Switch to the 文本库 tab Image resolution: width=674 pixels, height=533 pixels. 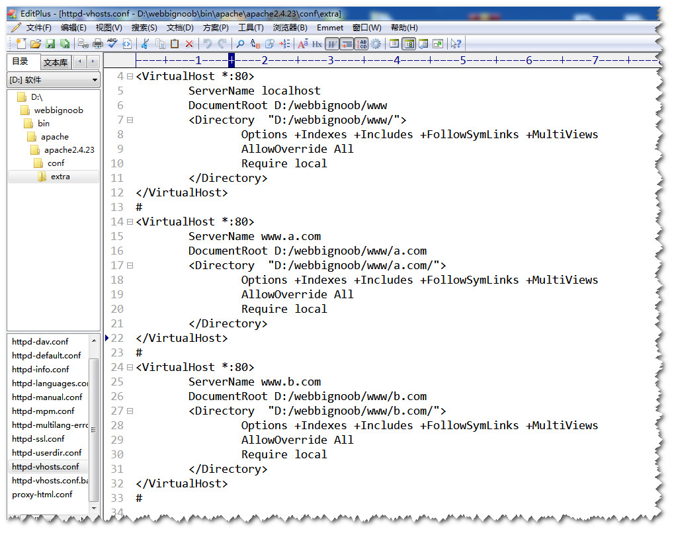(56, 63)
